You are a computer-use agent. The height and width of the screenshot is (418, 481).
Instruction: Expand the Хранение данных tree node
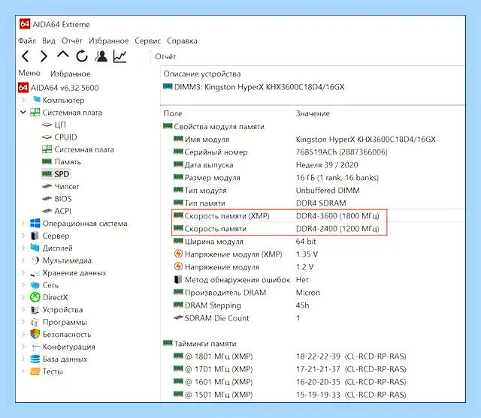tap(23, 273)
